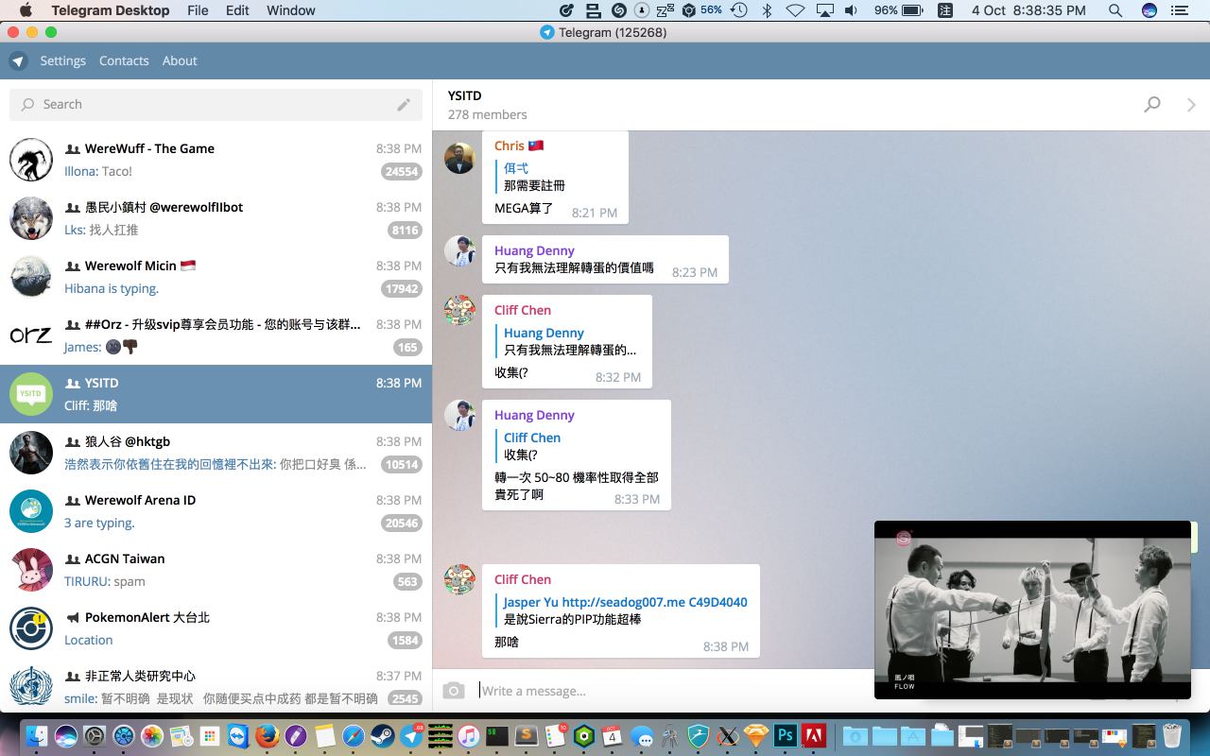Open Finder from the Dock
1210x756 pixels.
[36, 735]
